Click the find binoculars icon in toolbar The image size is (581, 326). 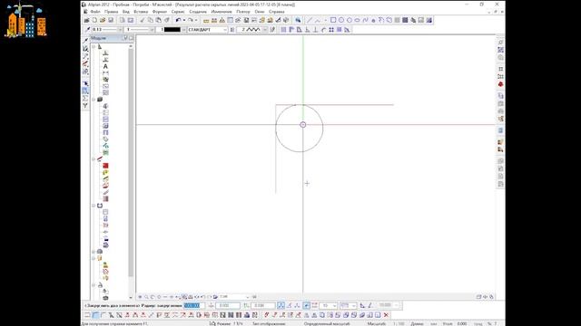pyautogui.click(x=298, y=20)
